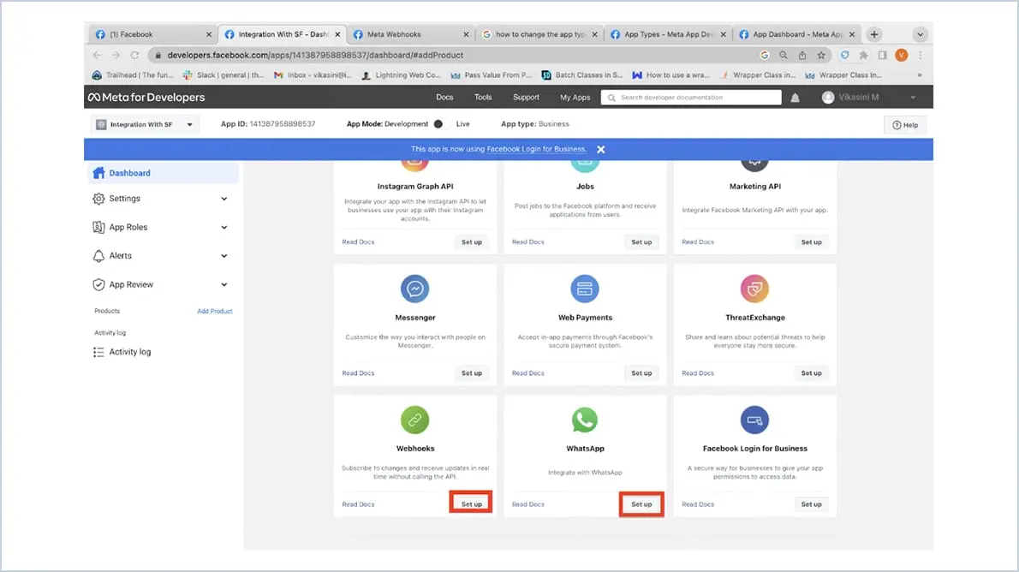1019x572 pixels.
Task: Click Set up on Facebook Login for Business
Action: [811, 504]
